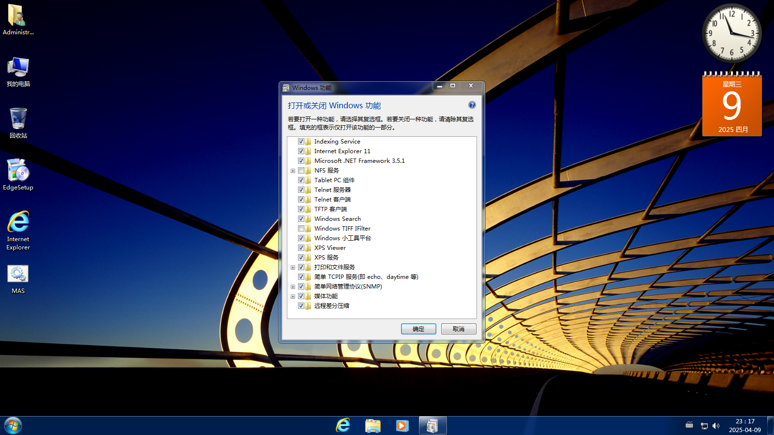Click the Windows 功能 taskbar button
The width and height of the screenshot is (774, 435).
[432, 426]
